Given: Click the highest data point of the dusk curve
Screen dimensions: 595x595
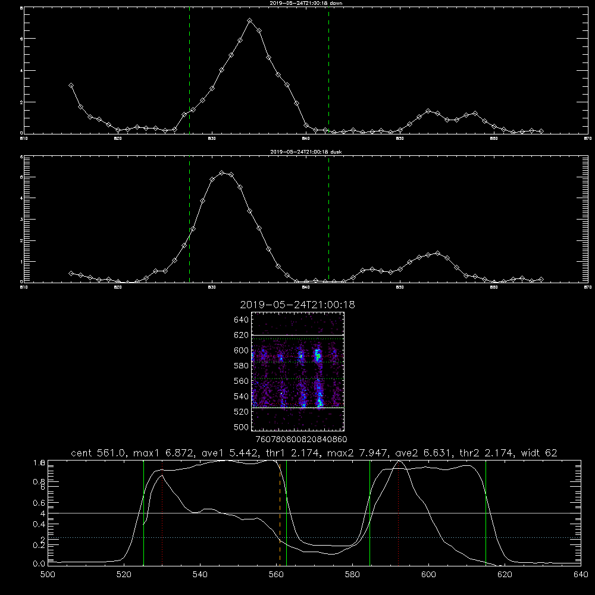Looking at the screenshot, I should point(222,173).
